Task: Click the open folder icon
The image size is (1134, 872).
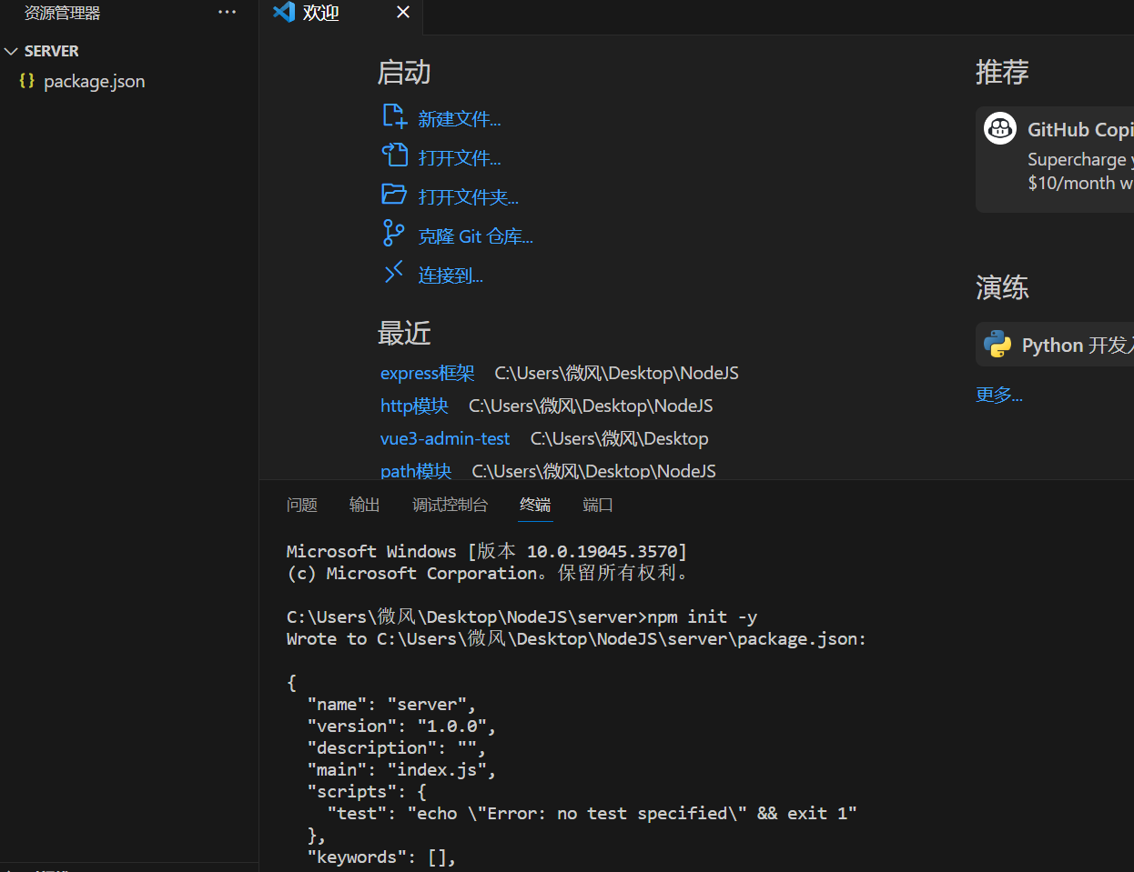Action: [x=394, y=195]
